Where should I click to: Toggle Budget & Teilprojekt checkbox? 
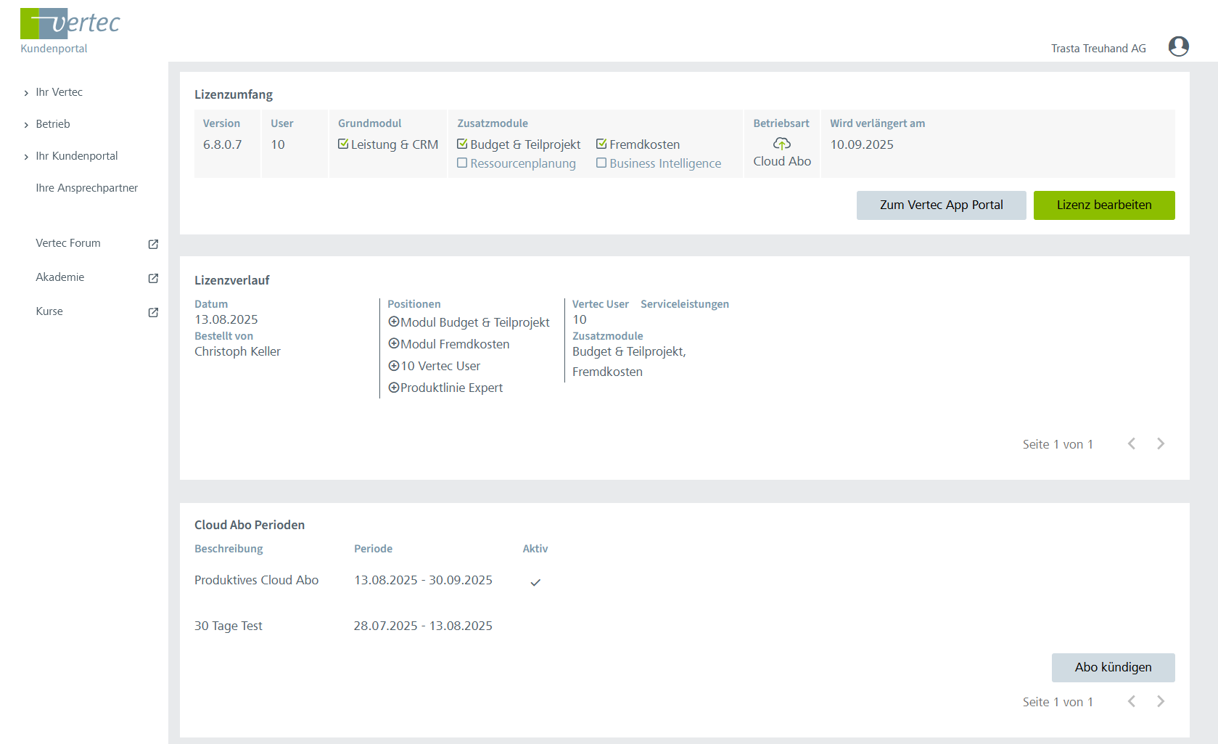(462, 144)
